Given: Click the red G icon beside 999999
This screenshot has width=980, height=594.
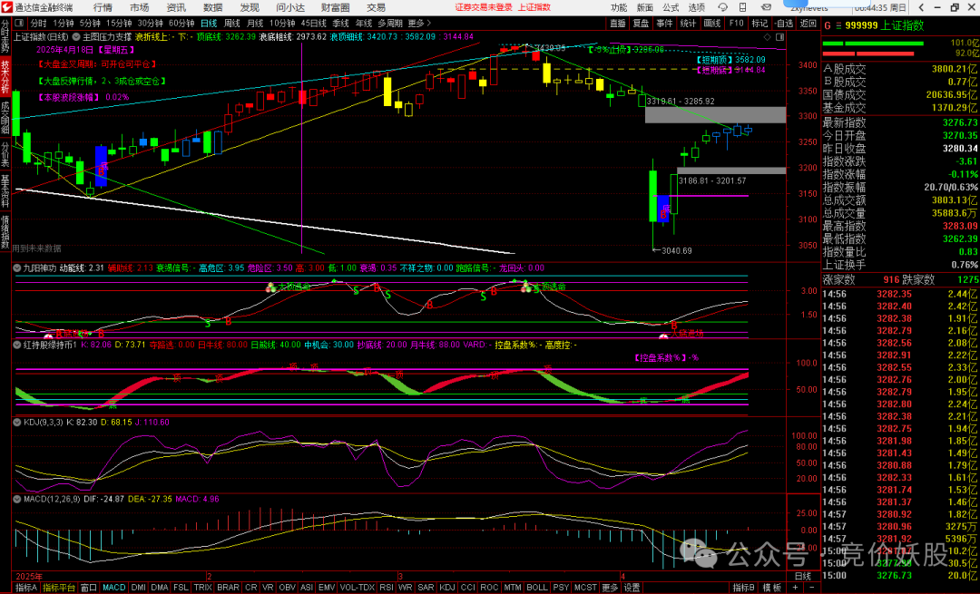Looking at the screenshot, I should coord(828,25).
